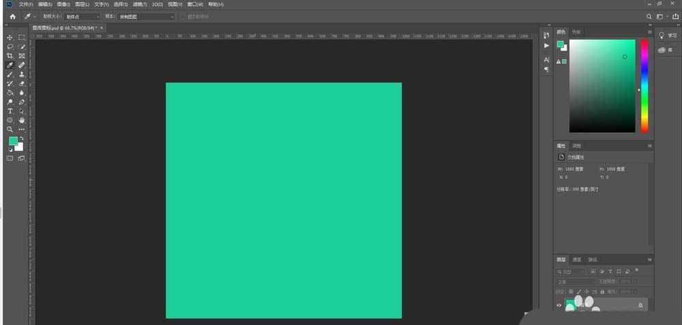Click the Home icon in options bar

pyautogui.click(x=12, y=16)
